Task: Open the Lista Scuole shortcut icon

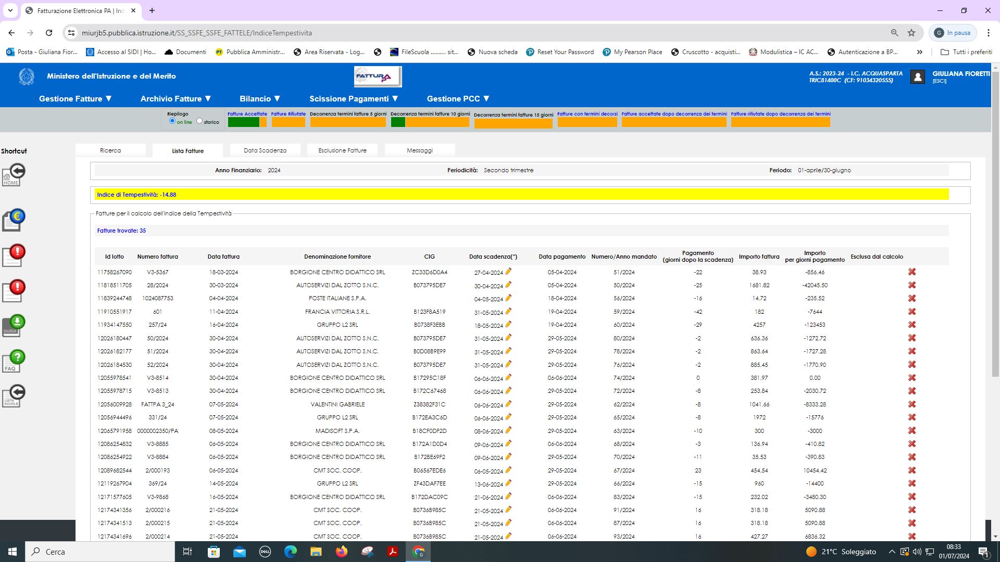Action: coord(14,396)
